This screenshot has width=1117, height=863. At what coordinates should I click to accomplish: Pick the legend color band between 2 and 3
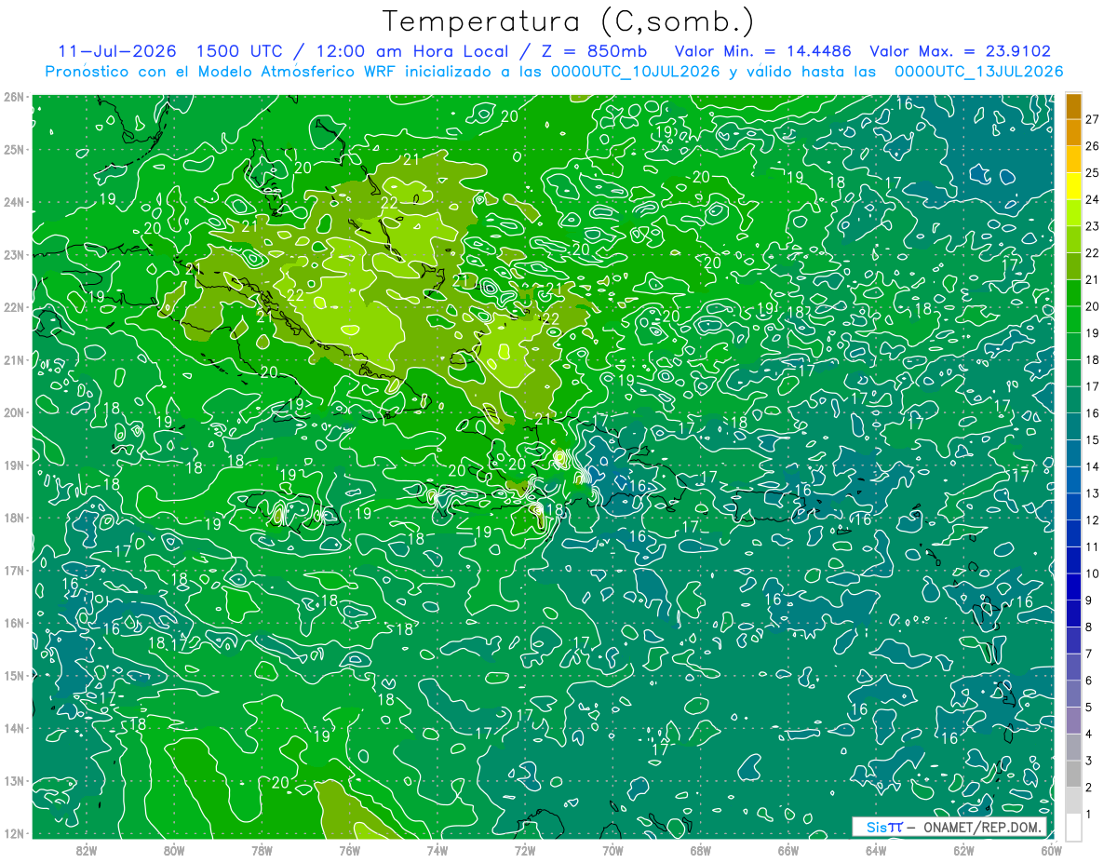[1073, 775]
